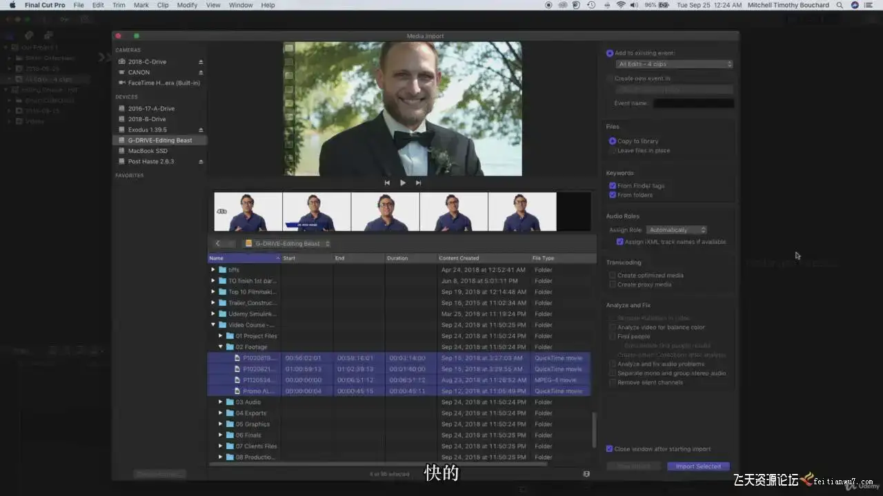Viewport: 883px width, 496px height.
Task: Click the file list vertical scrollbar
Action: click(593, 431)
